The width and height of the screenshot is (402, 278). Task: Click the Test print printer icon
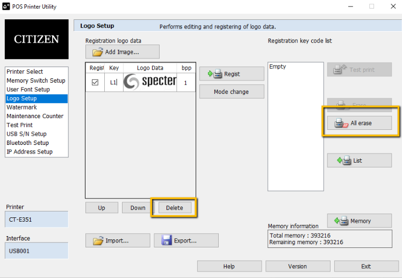coord(340,70)
